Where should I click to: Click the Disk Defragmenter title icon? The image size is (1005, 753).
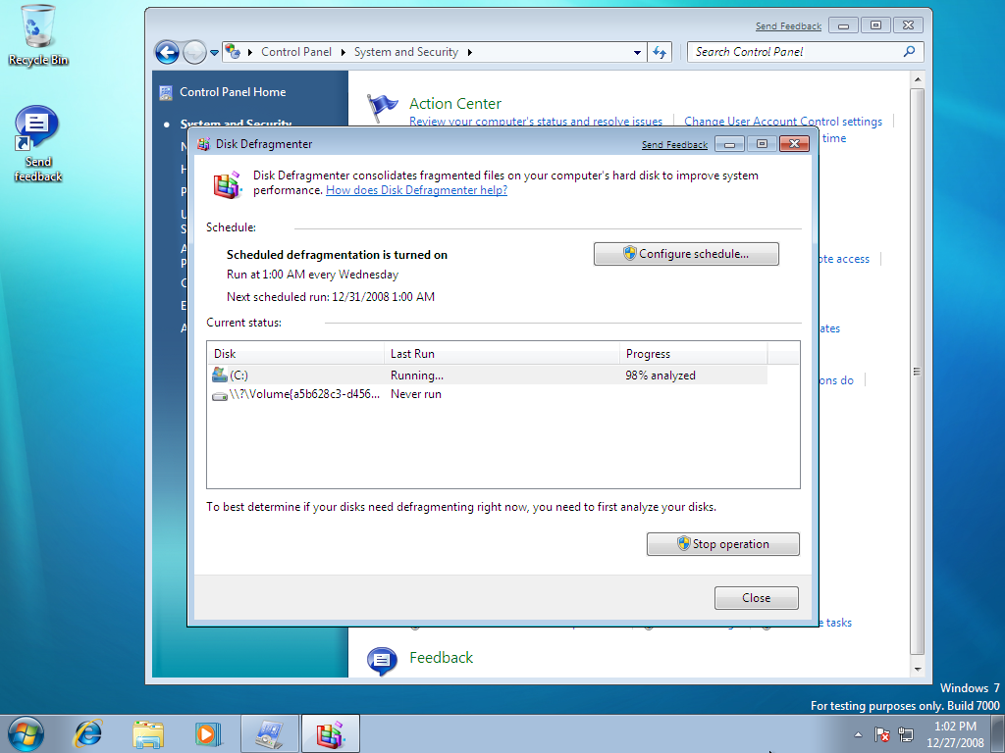pyautogui.click(x=204, y=144)
